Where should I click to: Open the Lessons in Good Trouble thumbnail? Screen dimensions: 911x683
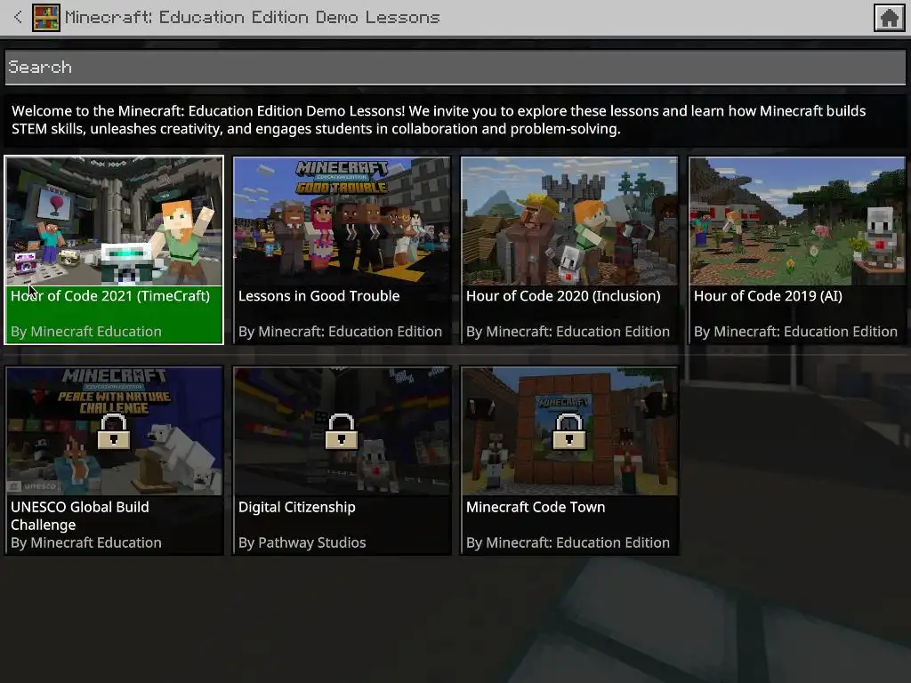(342, 221)
